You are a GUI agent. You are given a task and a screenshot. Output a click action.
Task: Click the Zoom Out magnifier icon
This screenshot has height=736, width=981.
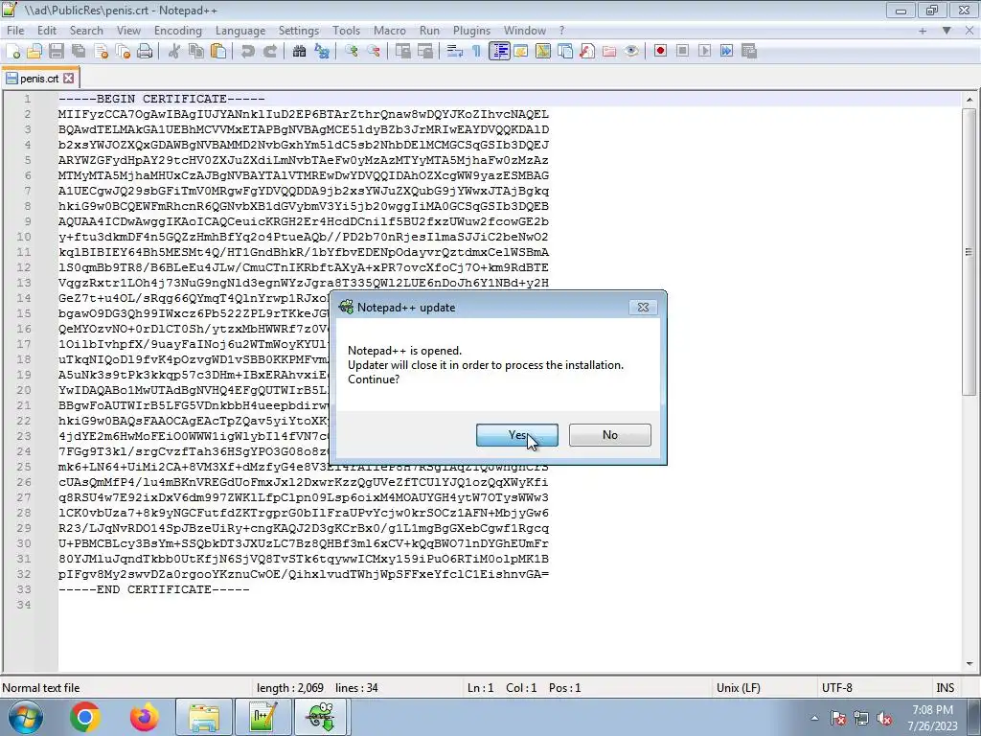coord(374,52)
